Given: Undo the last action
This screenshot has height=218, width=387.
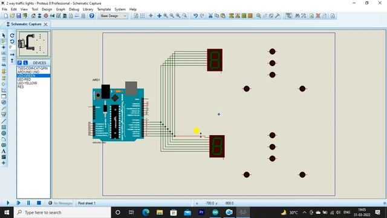Looking at the screenshot, I should coord(195,16).
